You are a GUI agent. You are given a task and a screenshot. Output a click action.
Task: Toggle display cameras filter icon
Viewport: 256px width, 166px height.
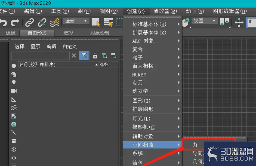pyautogui.click(x=14, y=91)
